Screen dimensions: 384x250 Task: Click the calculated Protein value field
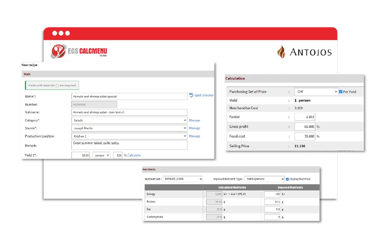click(x=214, y=202)
